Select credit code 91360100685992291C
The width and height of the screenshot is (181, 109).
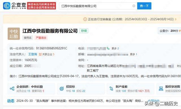click(x=51, y=48)
